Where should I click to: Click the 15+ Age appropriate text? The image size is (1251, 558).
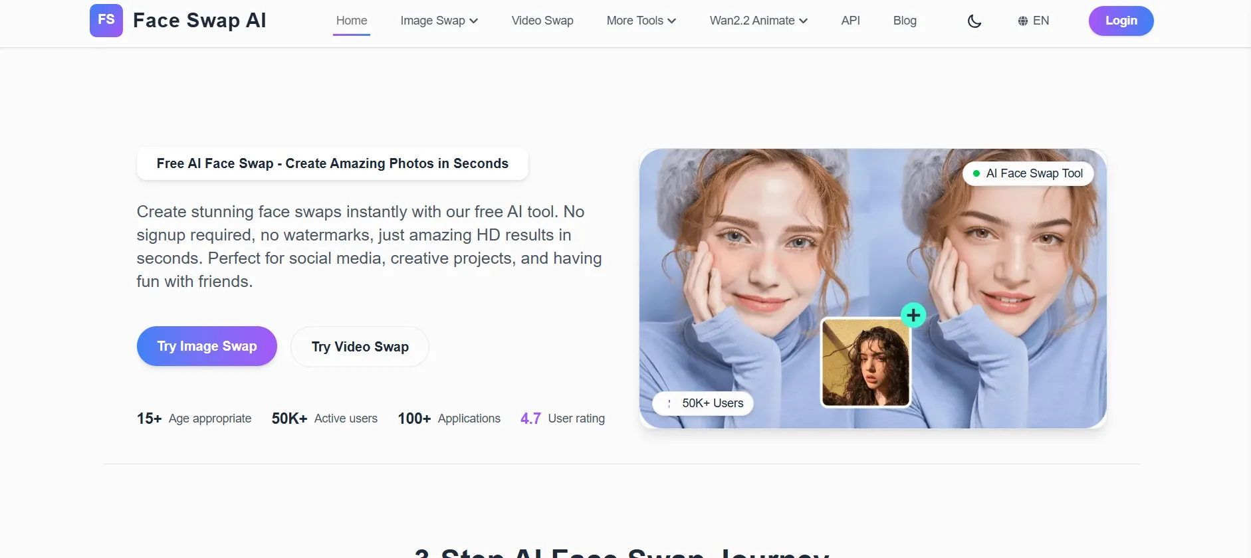(194, 418)
